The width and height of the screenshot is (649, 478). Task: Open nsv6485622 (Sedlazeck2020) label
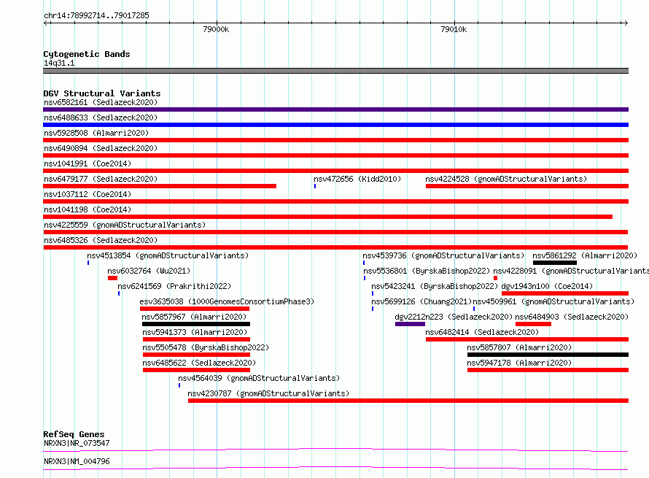coord(199,363)
